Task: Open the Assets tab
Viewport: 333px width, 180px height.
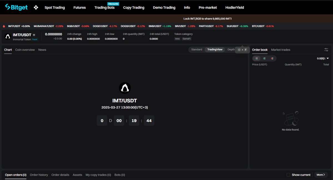Action: pos(77,175)
